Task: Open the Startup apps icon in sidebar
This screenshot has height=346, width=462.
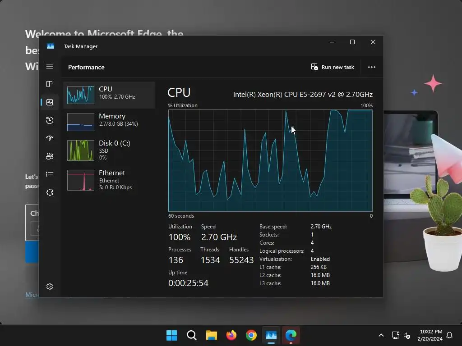Action: (x=50, y=138)
